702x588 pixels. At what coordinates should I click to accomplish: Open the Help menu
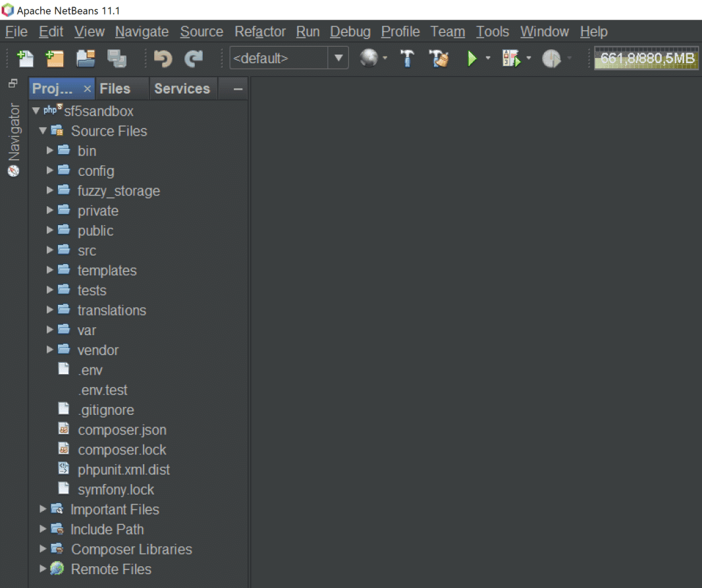tap(593, 32)
